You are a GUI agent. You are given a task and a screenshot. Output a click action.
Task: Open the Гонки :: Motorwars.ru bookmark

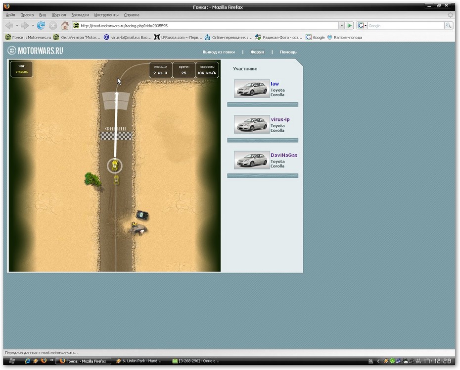pyautogui.click(x=28, y=37)
